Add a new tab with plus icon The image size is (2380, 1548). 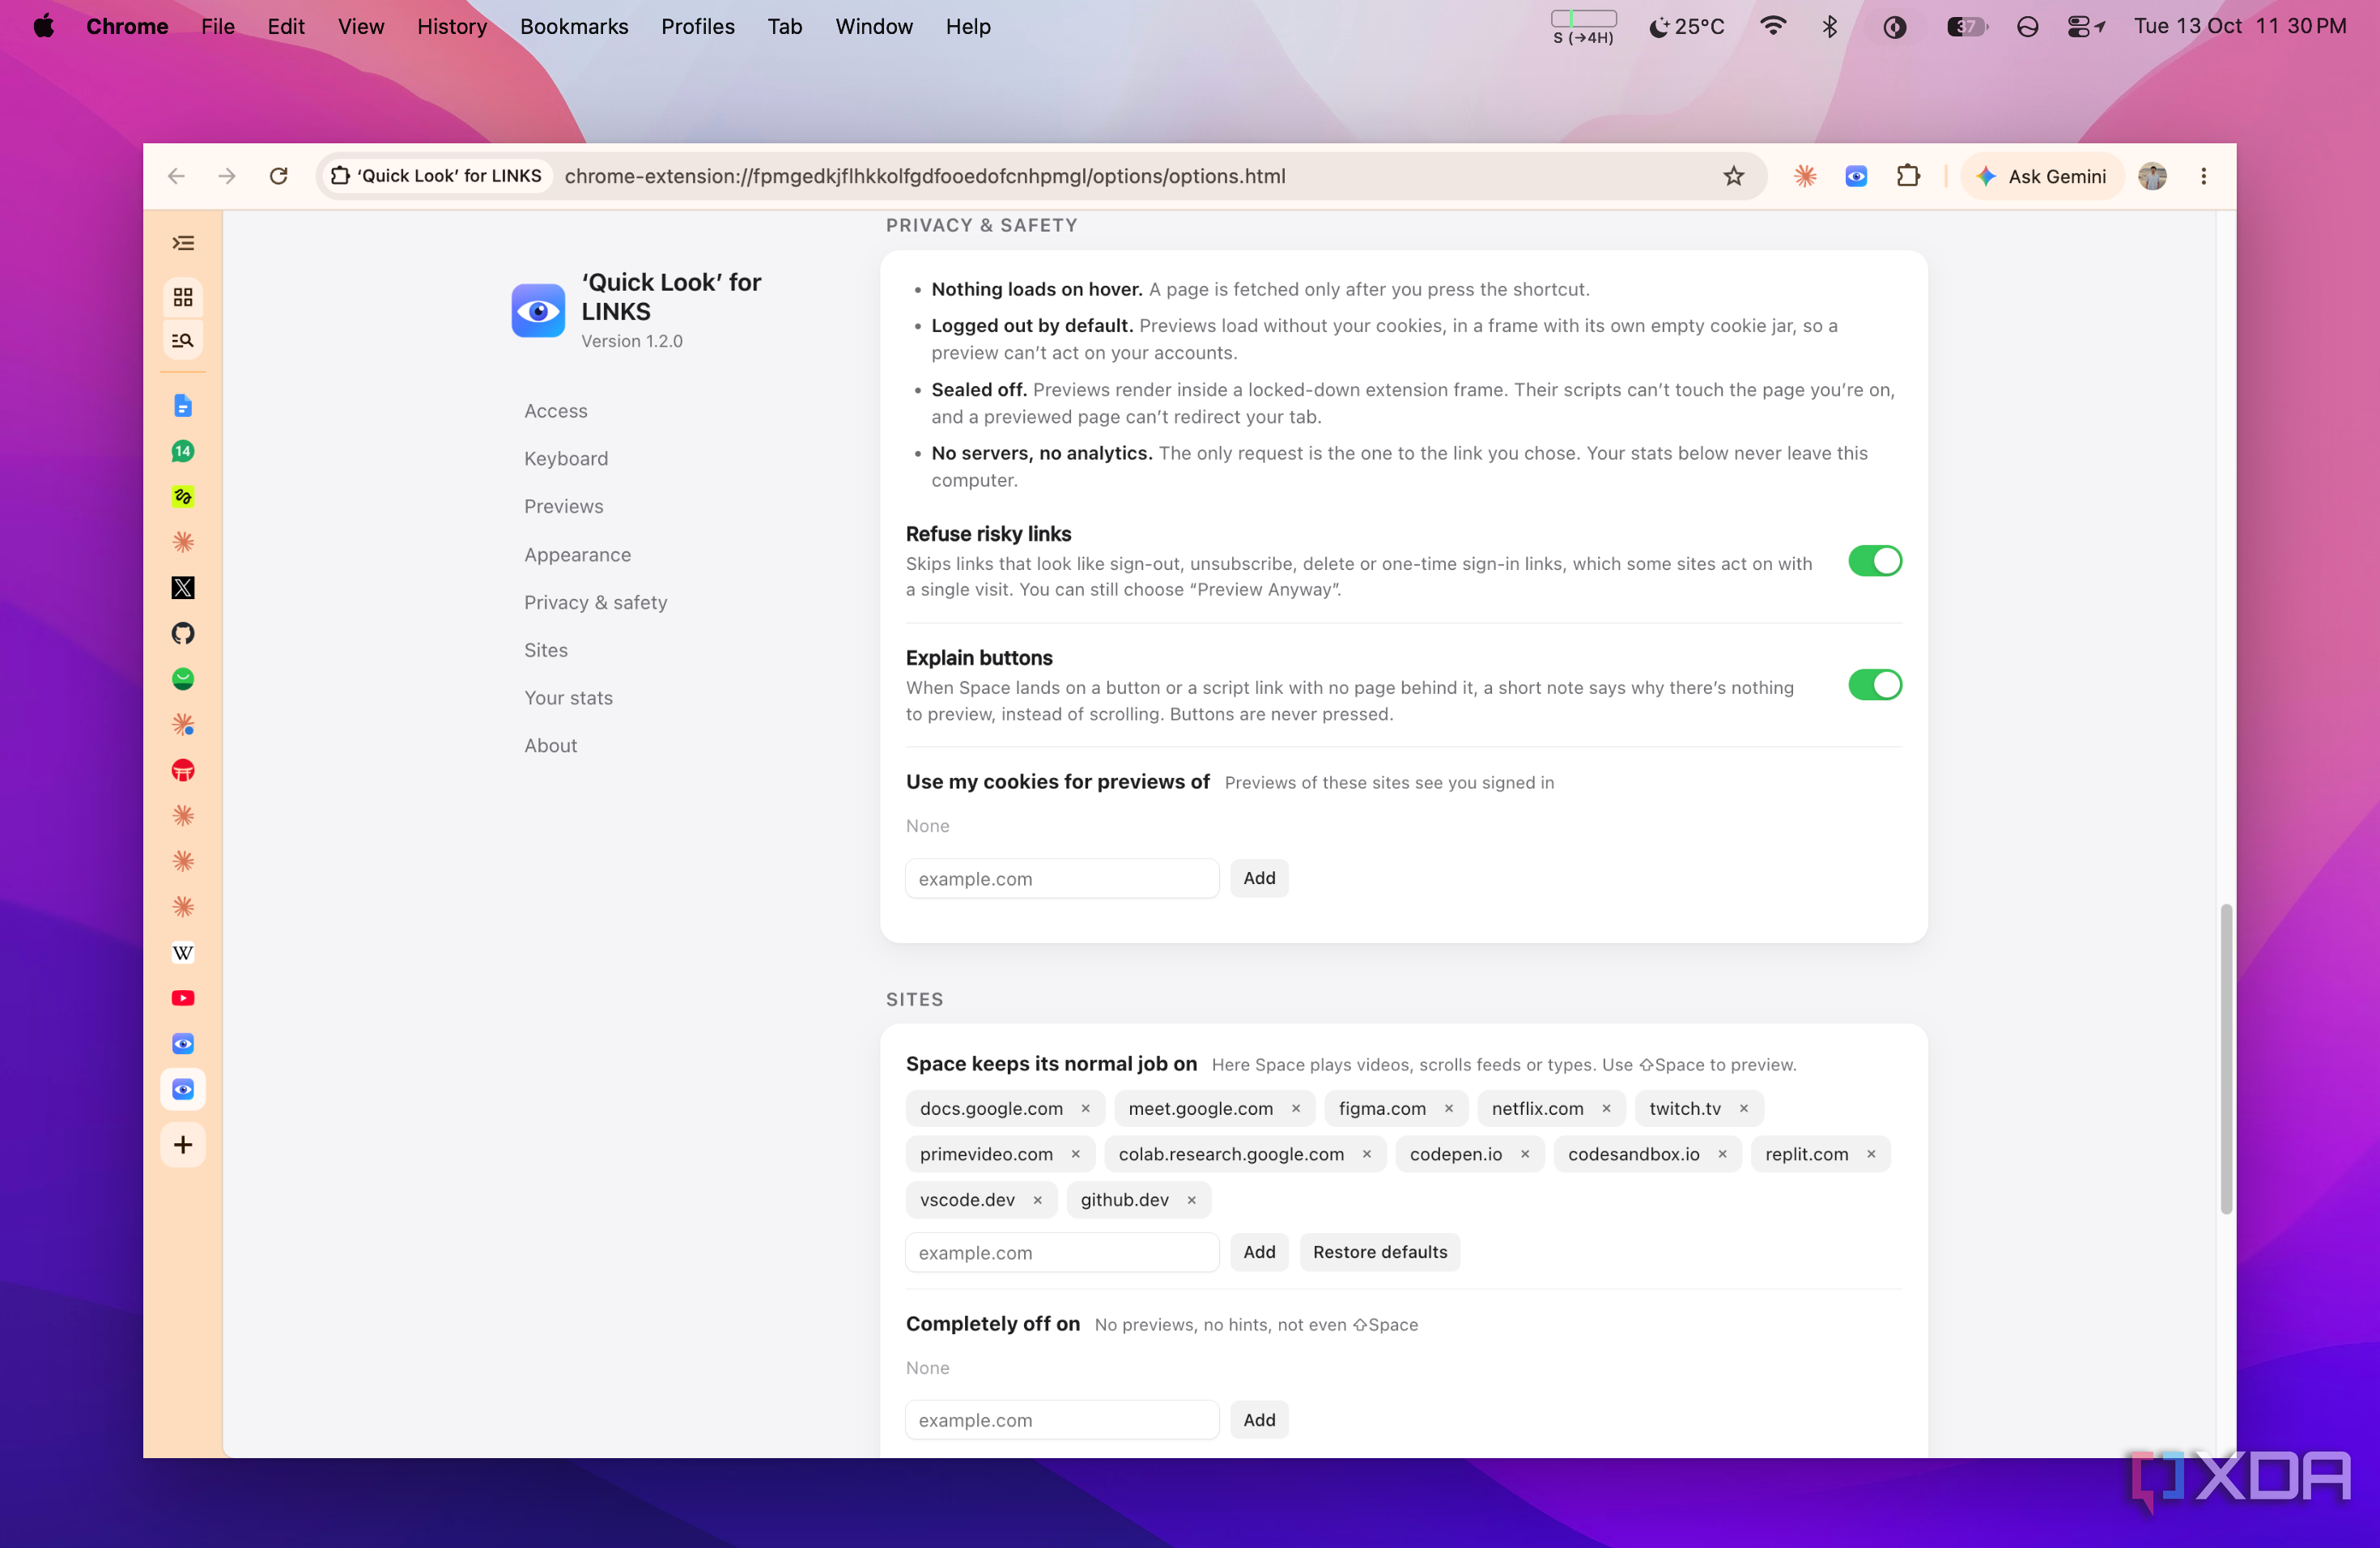(183, 1144)
